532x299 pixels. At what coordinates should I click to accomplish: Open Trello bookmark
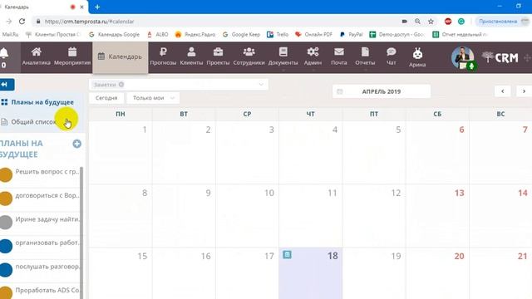coord(278,35)
